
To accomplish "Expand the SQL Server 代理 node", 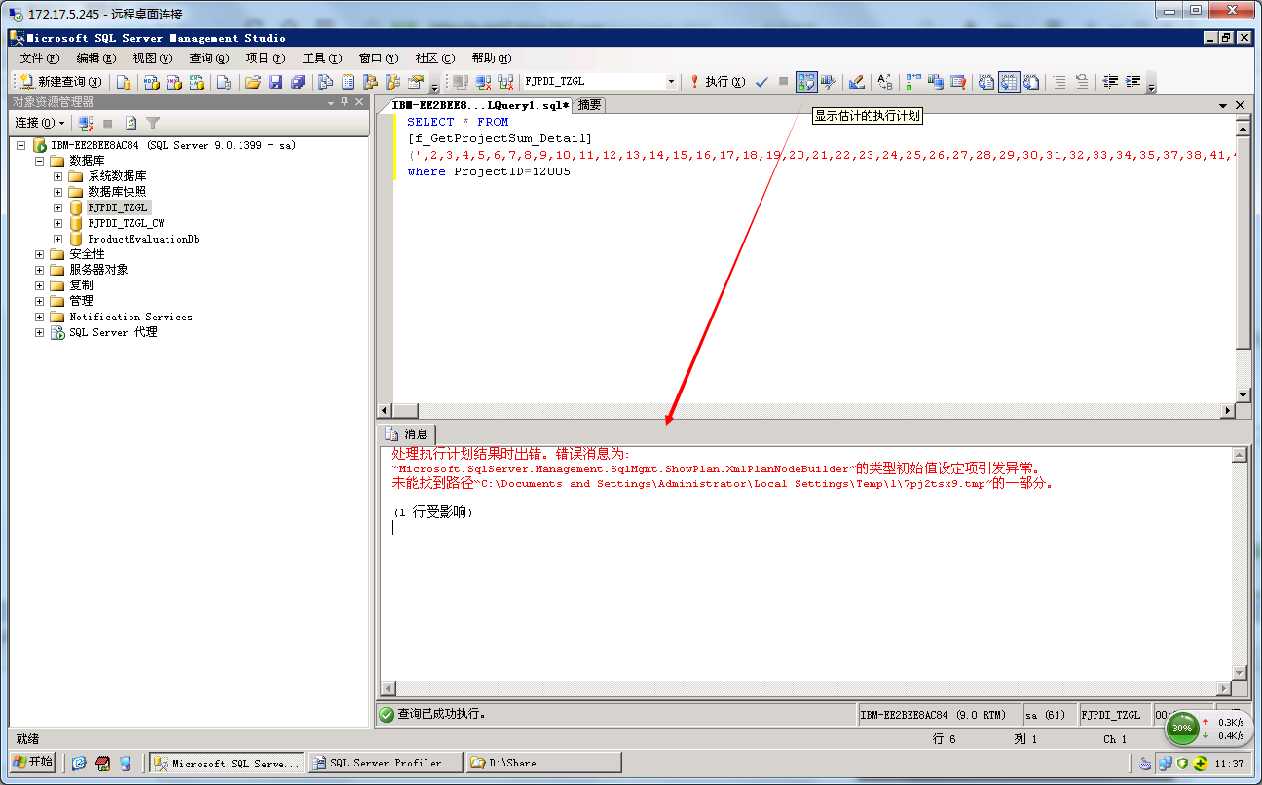I will coord(40,332).
